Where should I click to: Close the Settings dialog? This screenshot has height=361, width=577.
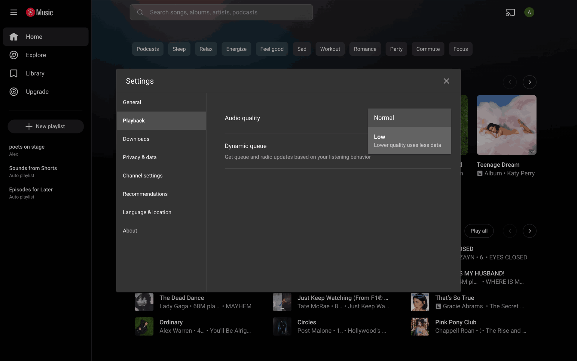[x=446, y=81]
